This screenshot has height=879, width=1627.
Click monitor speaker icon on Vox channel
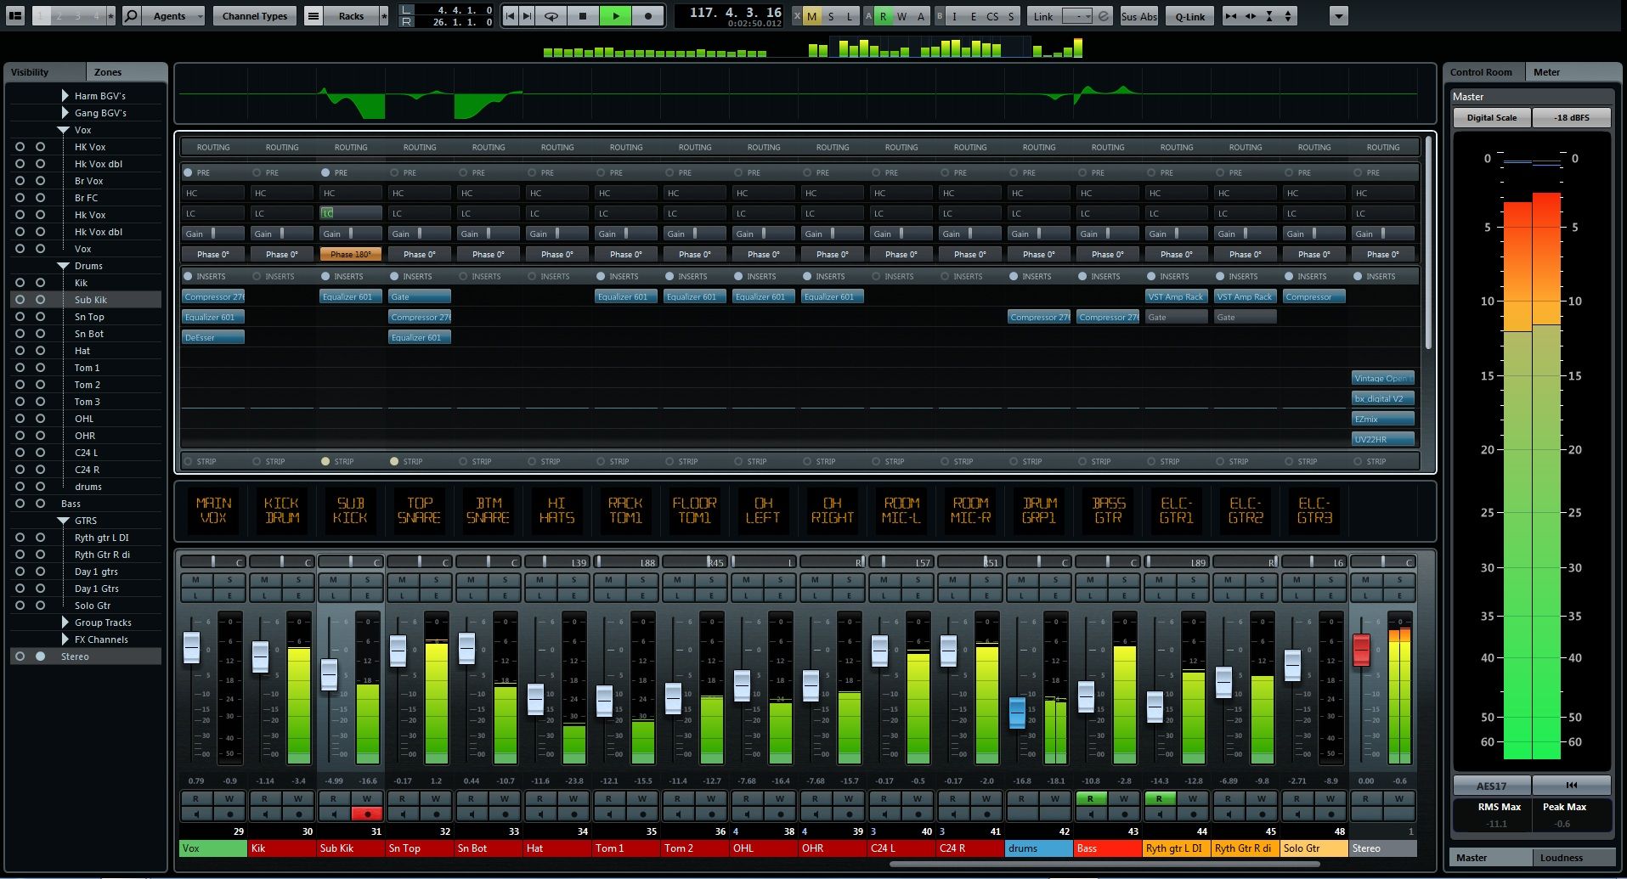(x=195, y=814)
